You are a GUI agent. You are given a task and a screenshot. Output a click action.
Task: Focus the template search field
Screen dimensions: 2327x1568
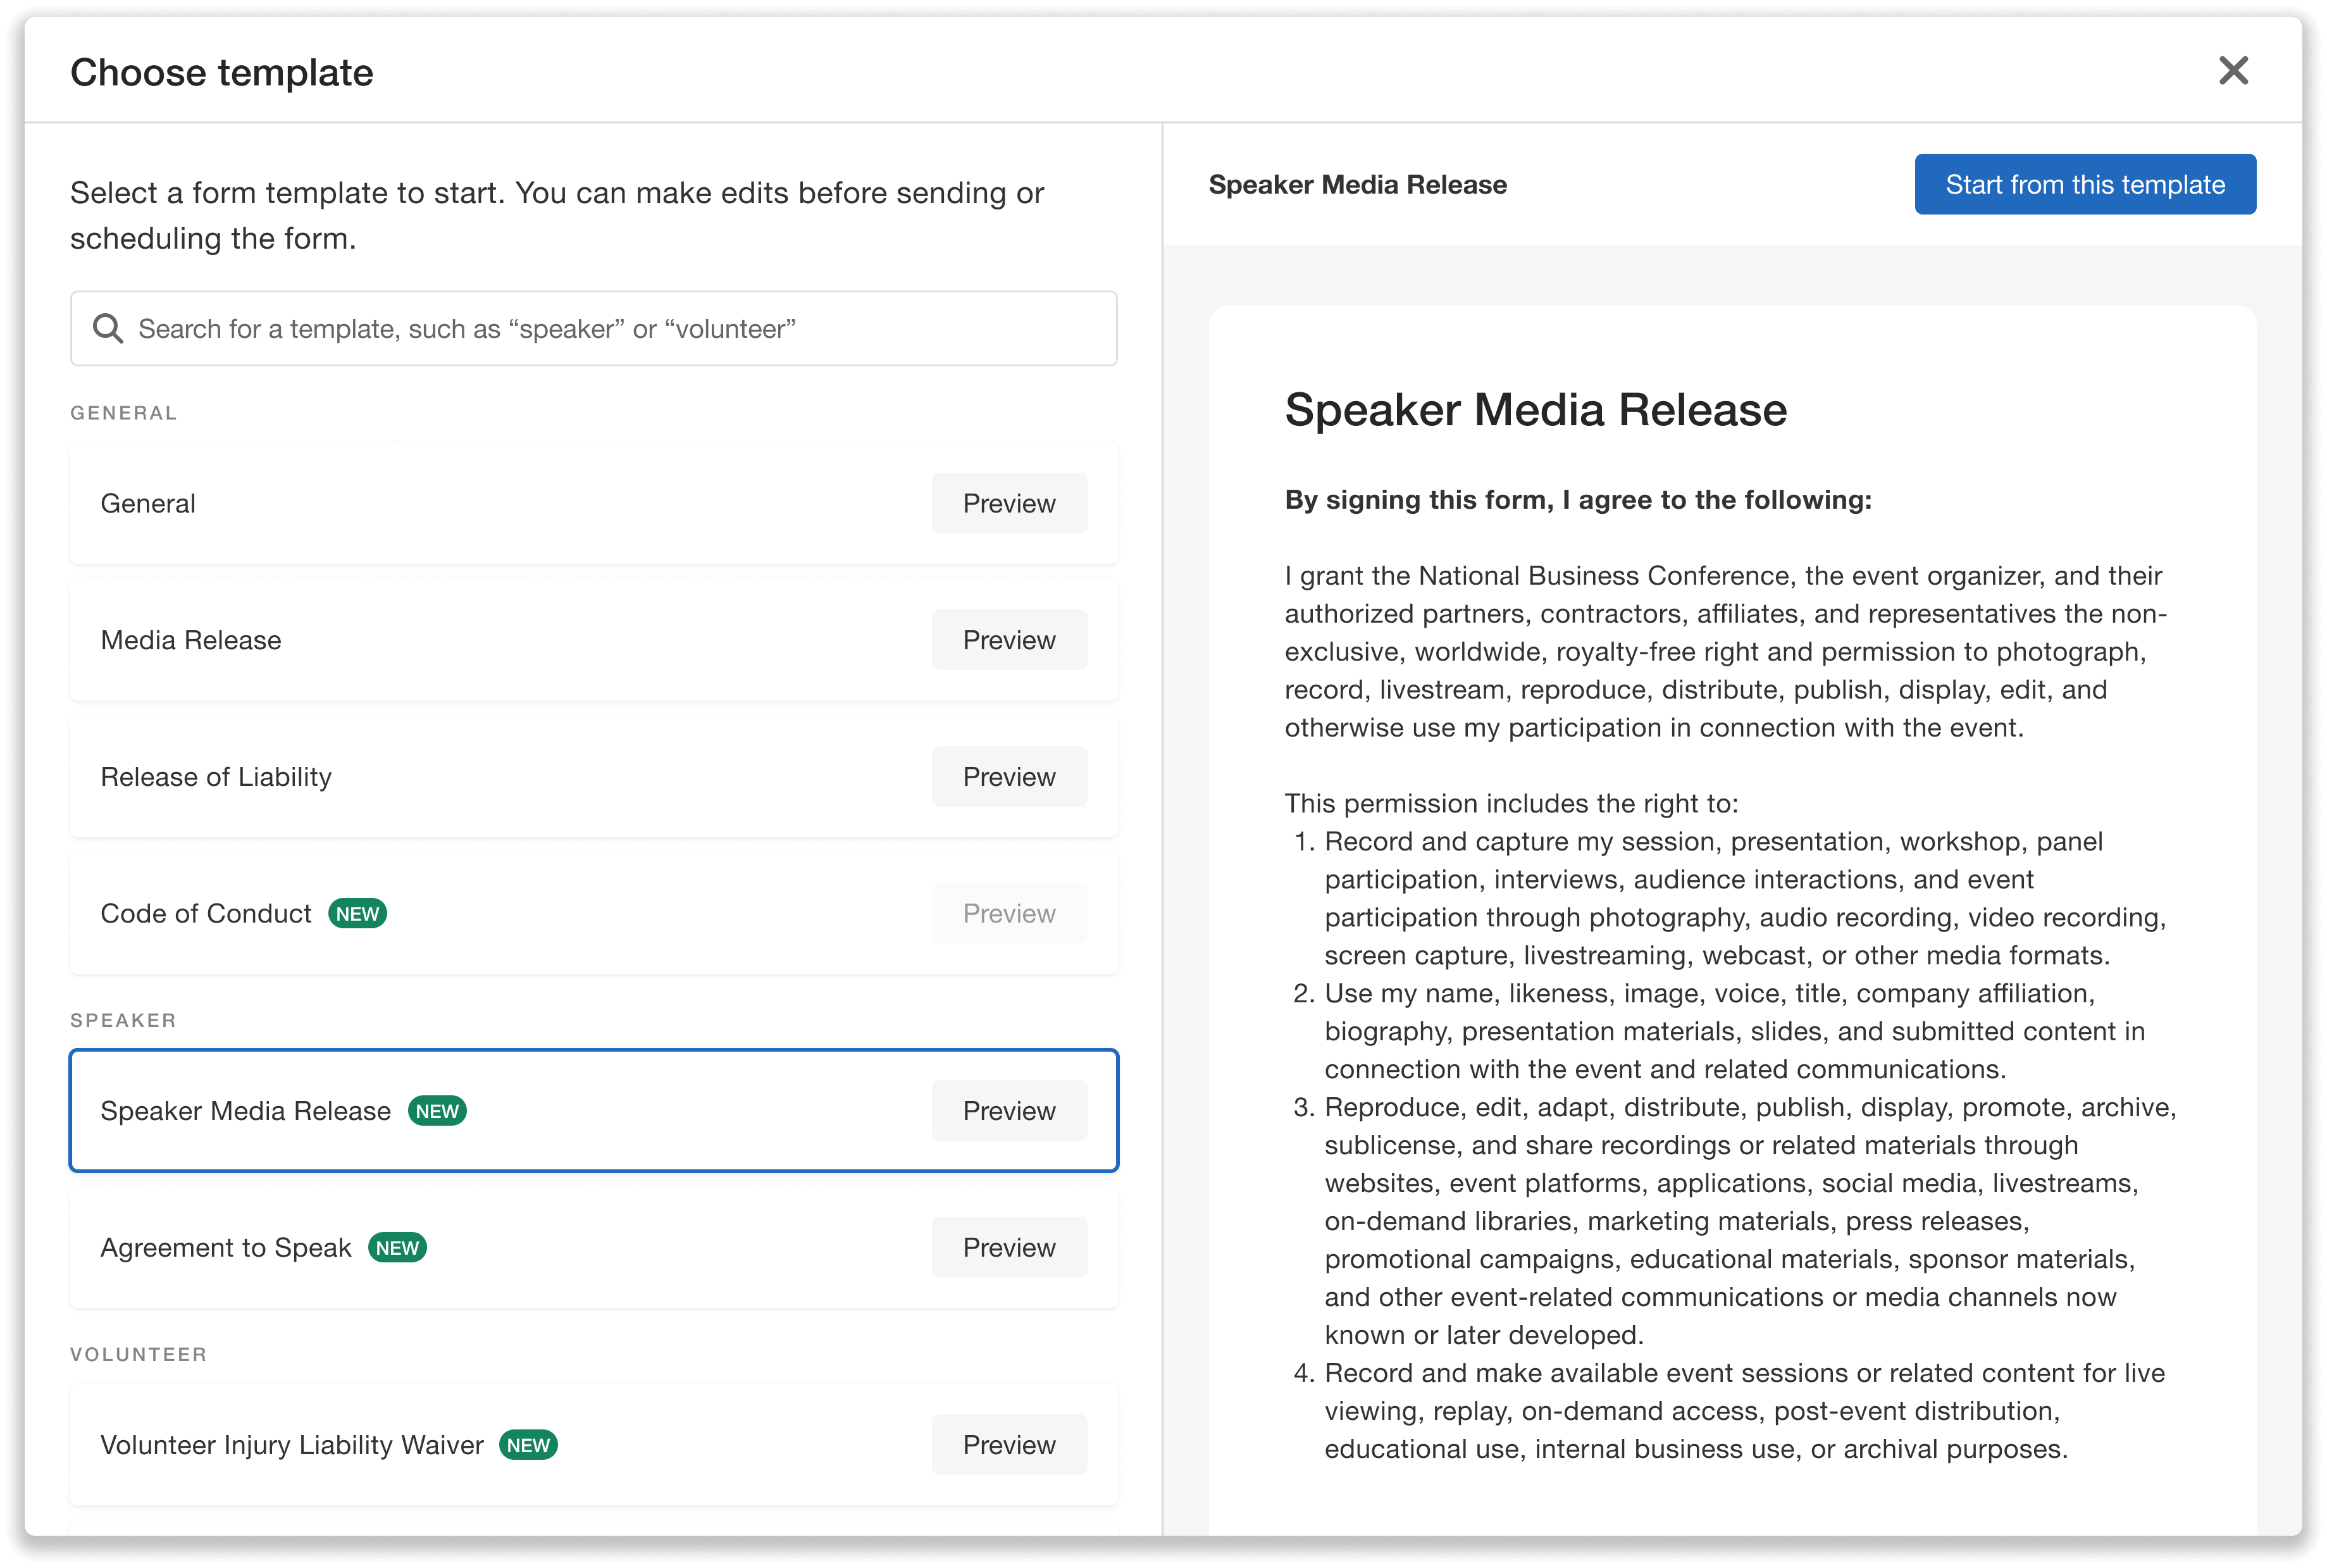coord(593,329)
